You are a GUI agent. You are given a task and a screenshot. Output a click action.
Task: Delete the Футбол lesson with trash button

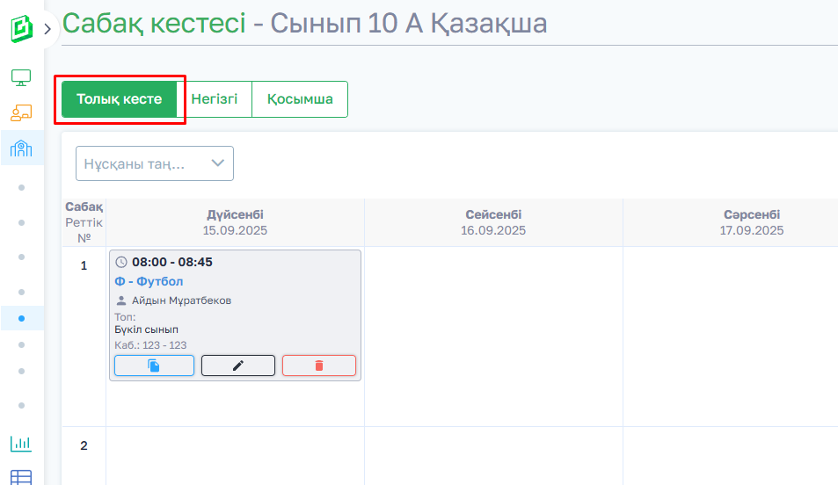(x=318, y=366)
